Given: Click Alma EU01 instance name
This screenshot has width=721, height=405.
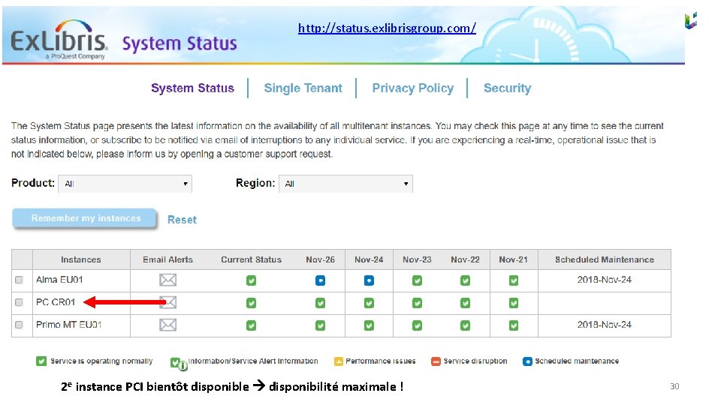Looking at the screenshot, I should [59, 280].
